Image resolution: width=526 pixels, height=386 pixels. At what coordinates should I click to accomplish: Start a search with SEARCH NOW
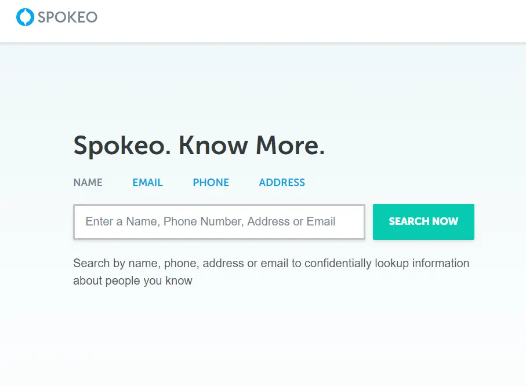(423, 221)
